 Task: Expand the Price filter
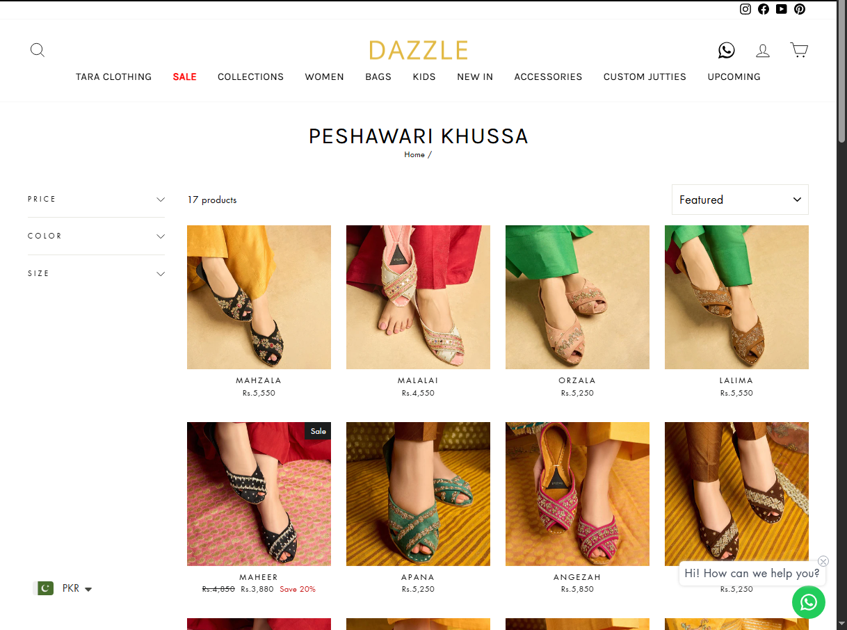pyautogui.click(x=96, y=199)
